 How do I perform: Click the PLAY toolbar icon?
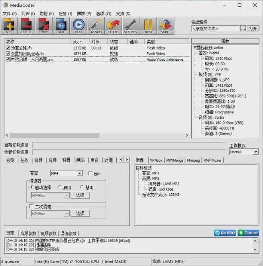tap(79, 26)
